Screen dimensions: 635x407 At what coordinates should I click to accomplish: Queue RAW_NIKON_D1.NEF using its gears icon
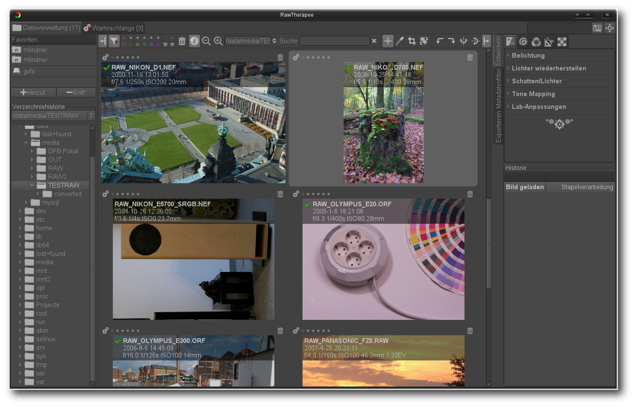[105, 57]
